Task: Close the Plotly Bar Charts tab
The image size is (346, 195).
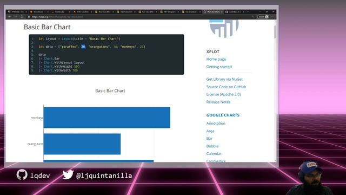Action: click(222, 12)
